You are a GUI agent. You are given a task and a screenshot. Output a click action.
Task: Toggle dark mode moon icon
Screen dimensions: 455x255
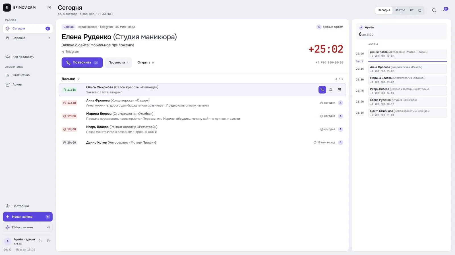tap(40, 241)
